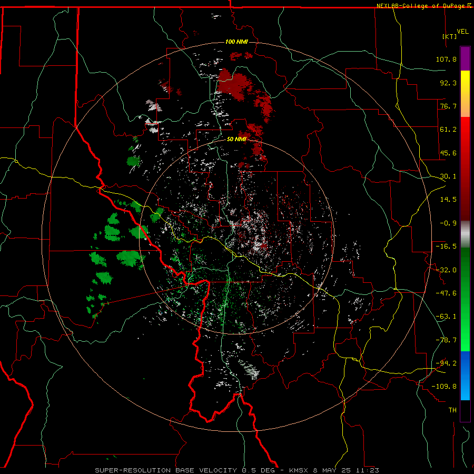Click the 61.2 velocity scale value
474x474 pixels.
448,130
